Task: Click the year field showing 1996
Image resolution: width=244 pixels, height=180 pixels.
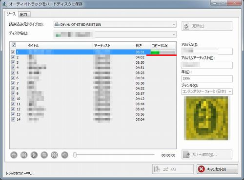Action: point(207,79)
